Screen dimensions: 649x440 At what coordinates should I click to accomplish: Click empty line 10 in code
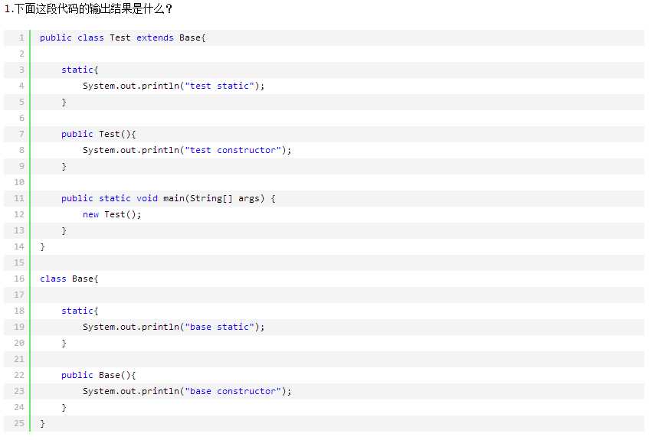point(337,182)
